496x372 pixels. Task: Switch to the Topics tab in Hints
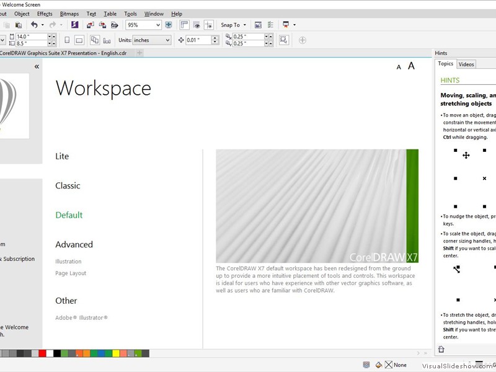click(x=445, y=64)
